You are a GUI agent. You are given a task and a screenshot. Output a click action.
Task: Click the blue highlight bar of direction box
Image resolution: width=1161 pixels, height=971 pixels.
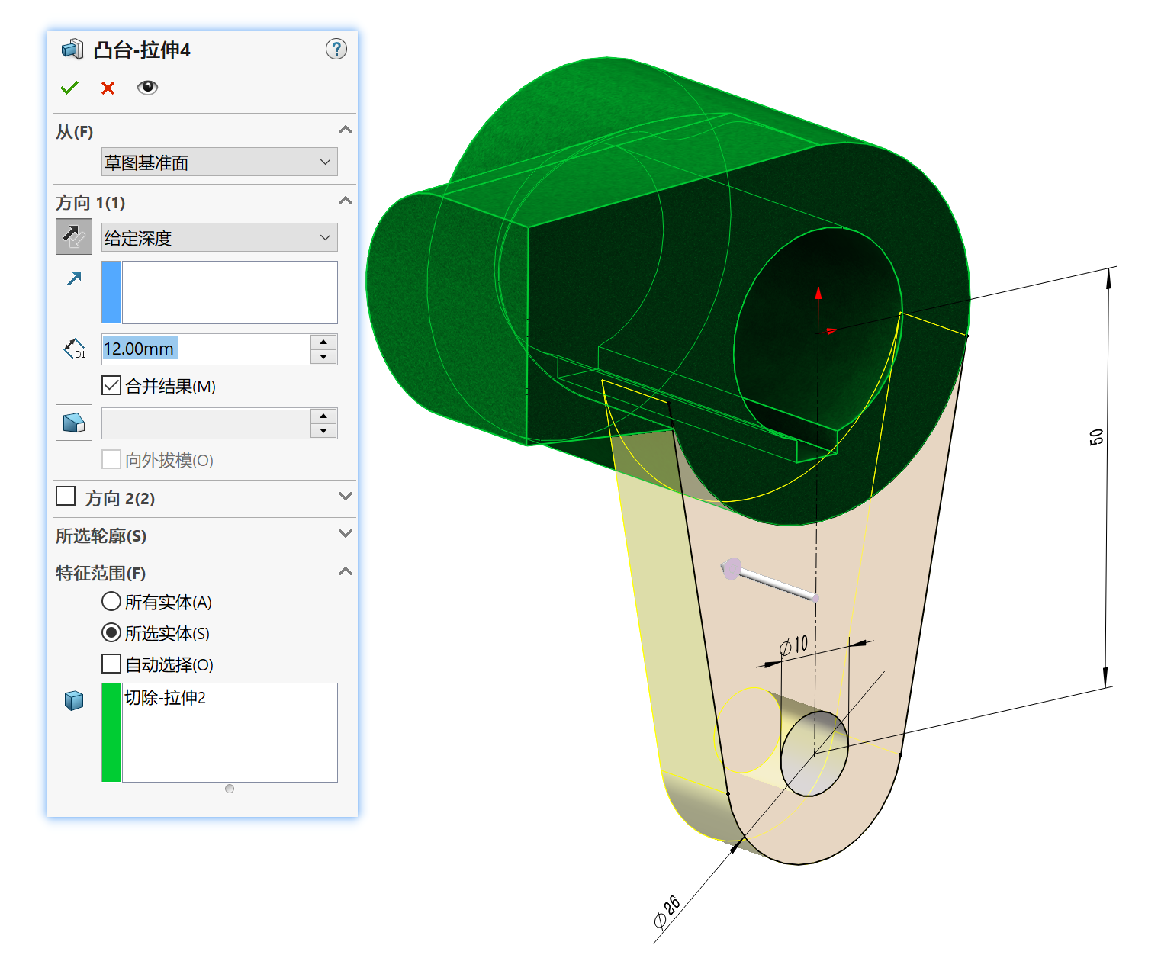point(111,293)
